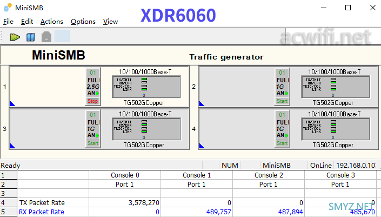Maximize the MiniSMB window
The height and width of the screenshot is (217, 381).
(x=348, y=8)
